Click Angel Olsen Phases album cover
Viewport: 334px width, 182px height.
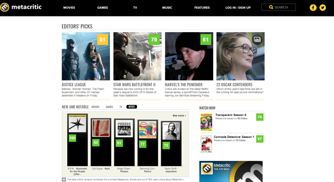124,128
